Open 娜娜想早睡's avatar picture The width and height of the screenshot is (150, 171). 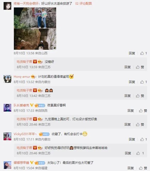coord(7,165)
